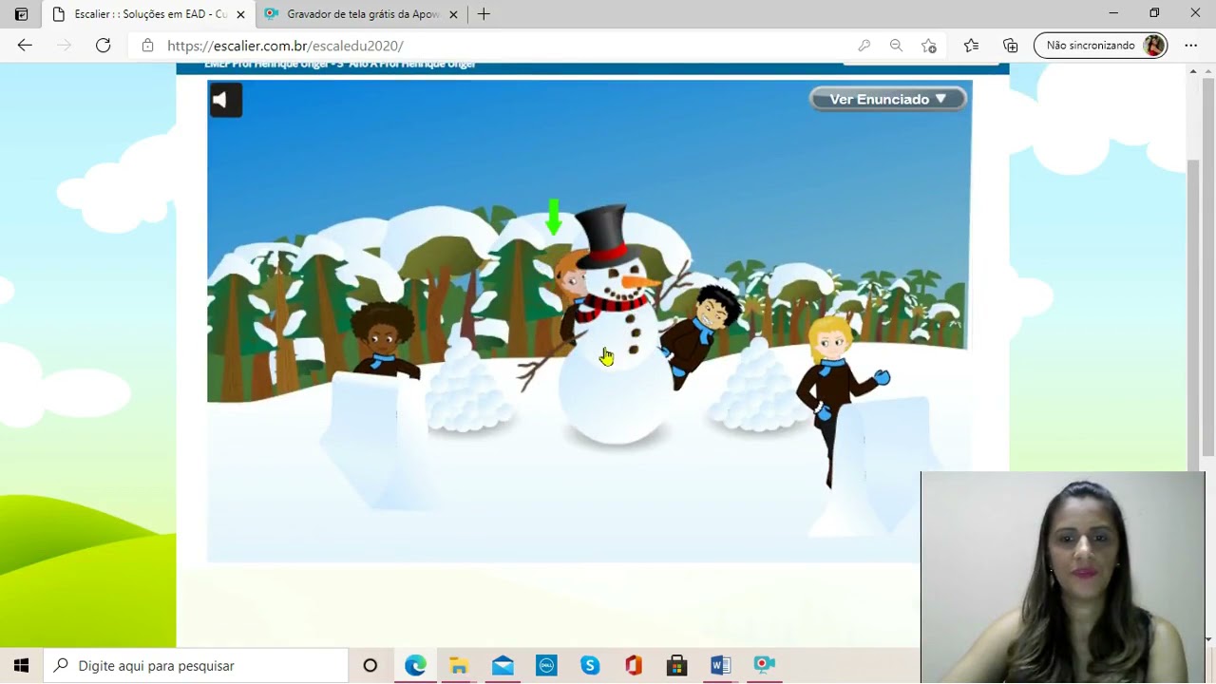
Task: Expand the Ver Enunciado dropdown
Action: click(x=887, y=99)
